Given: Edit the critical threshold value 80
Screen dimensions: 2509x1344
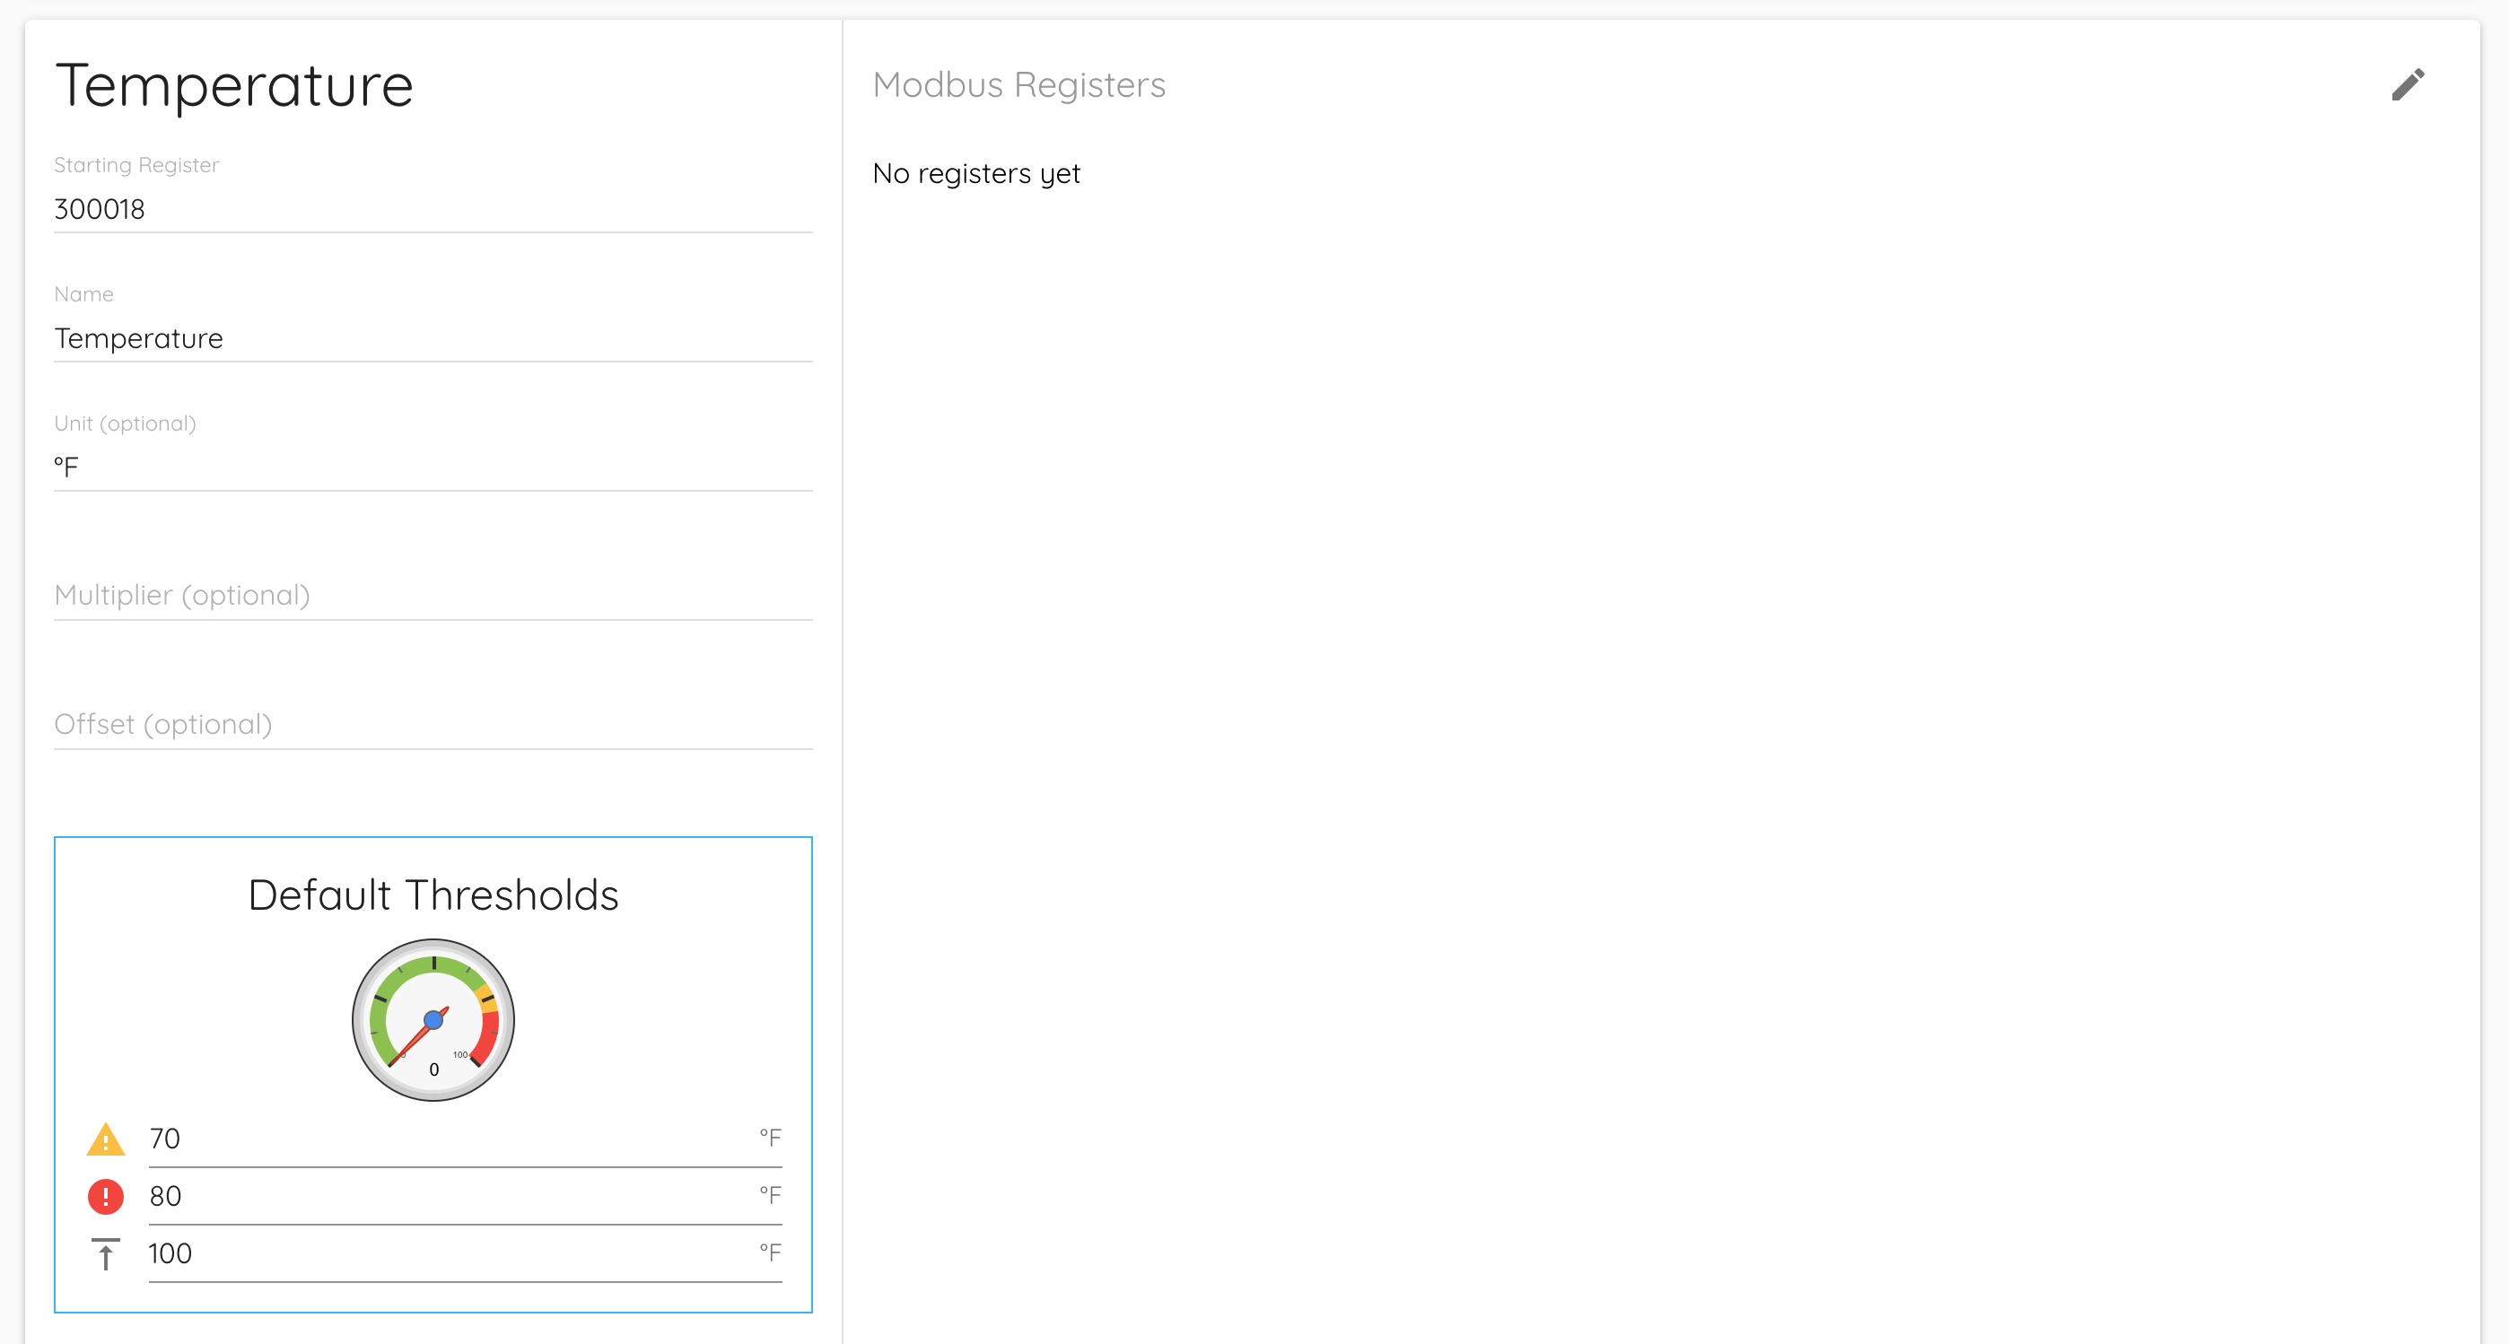Looking at the screenshot, I should (x=448, y=1196).
